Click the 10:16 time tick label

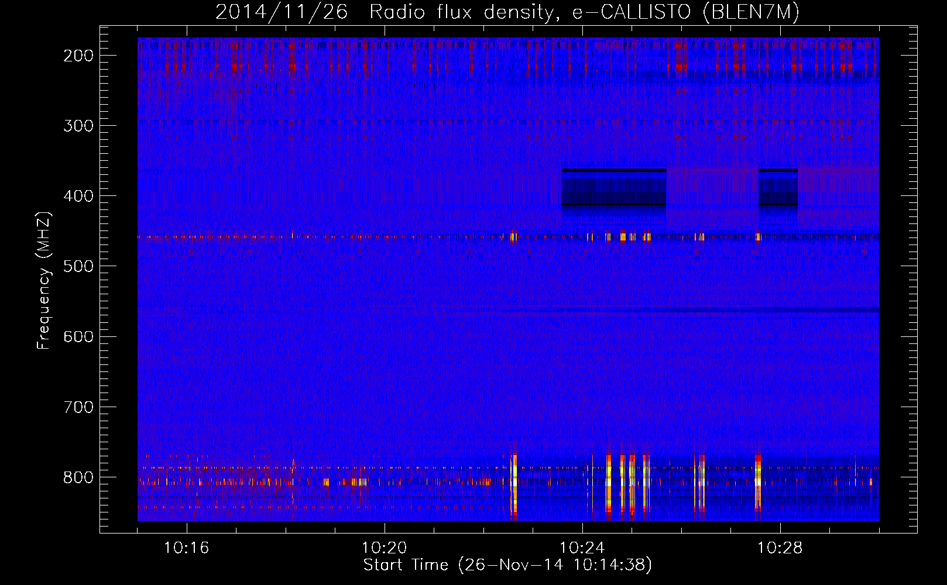click(187, 548)
